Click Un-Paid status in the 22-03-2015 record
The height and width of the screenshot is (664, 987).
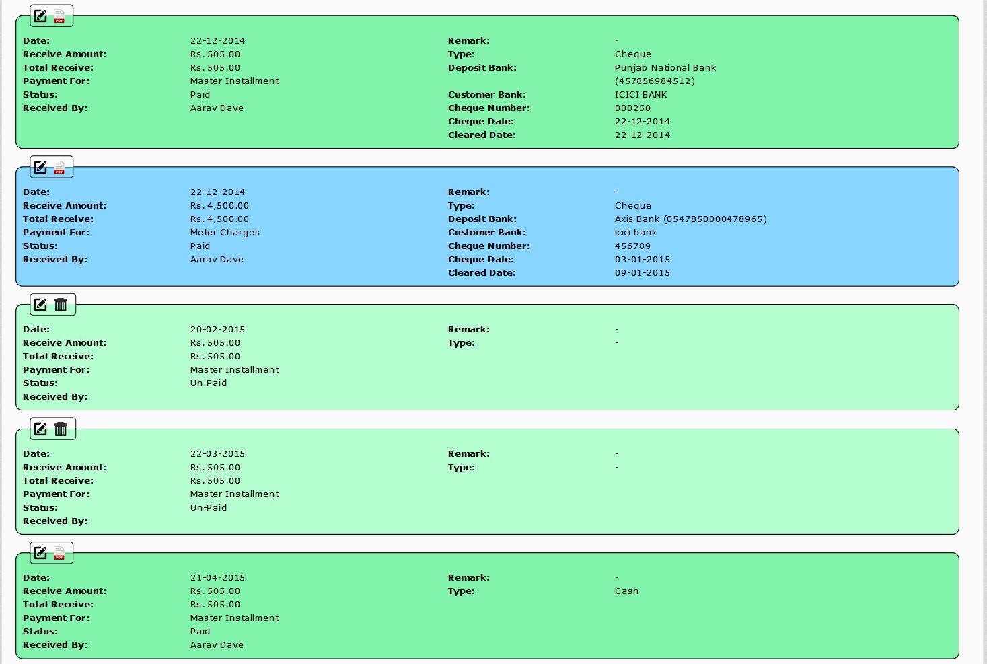coord(209,508)
